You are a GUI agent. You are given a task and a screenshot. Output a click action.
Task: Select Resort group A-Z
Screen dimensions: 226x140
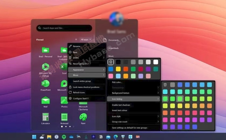[x=87, y=64]
